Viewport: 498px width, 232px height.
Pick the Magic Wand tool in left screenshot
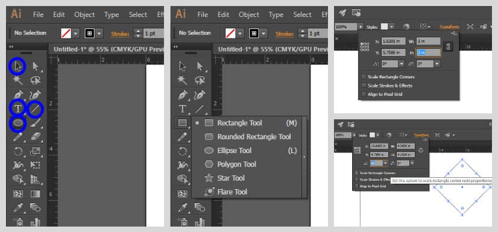18,80
